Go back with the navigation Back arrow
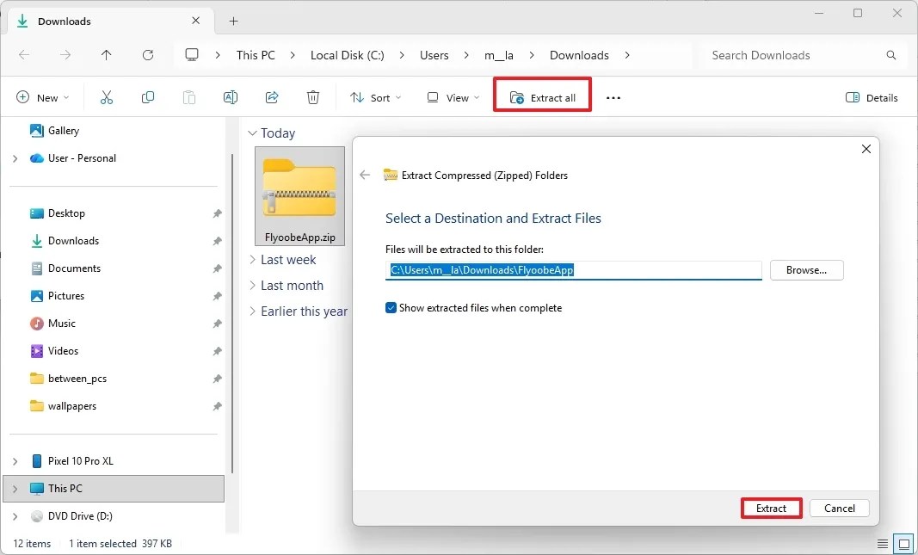 (x=24, y=55)
